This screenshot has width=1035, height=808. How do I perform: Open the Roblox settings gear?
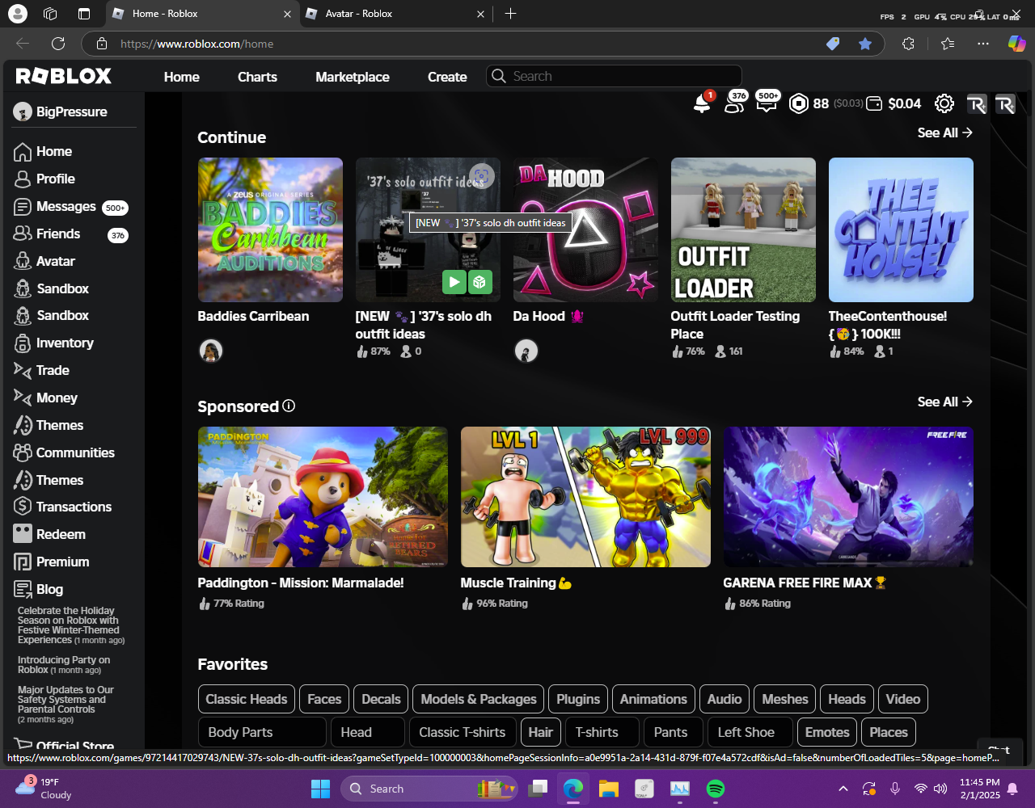point(944,103)
